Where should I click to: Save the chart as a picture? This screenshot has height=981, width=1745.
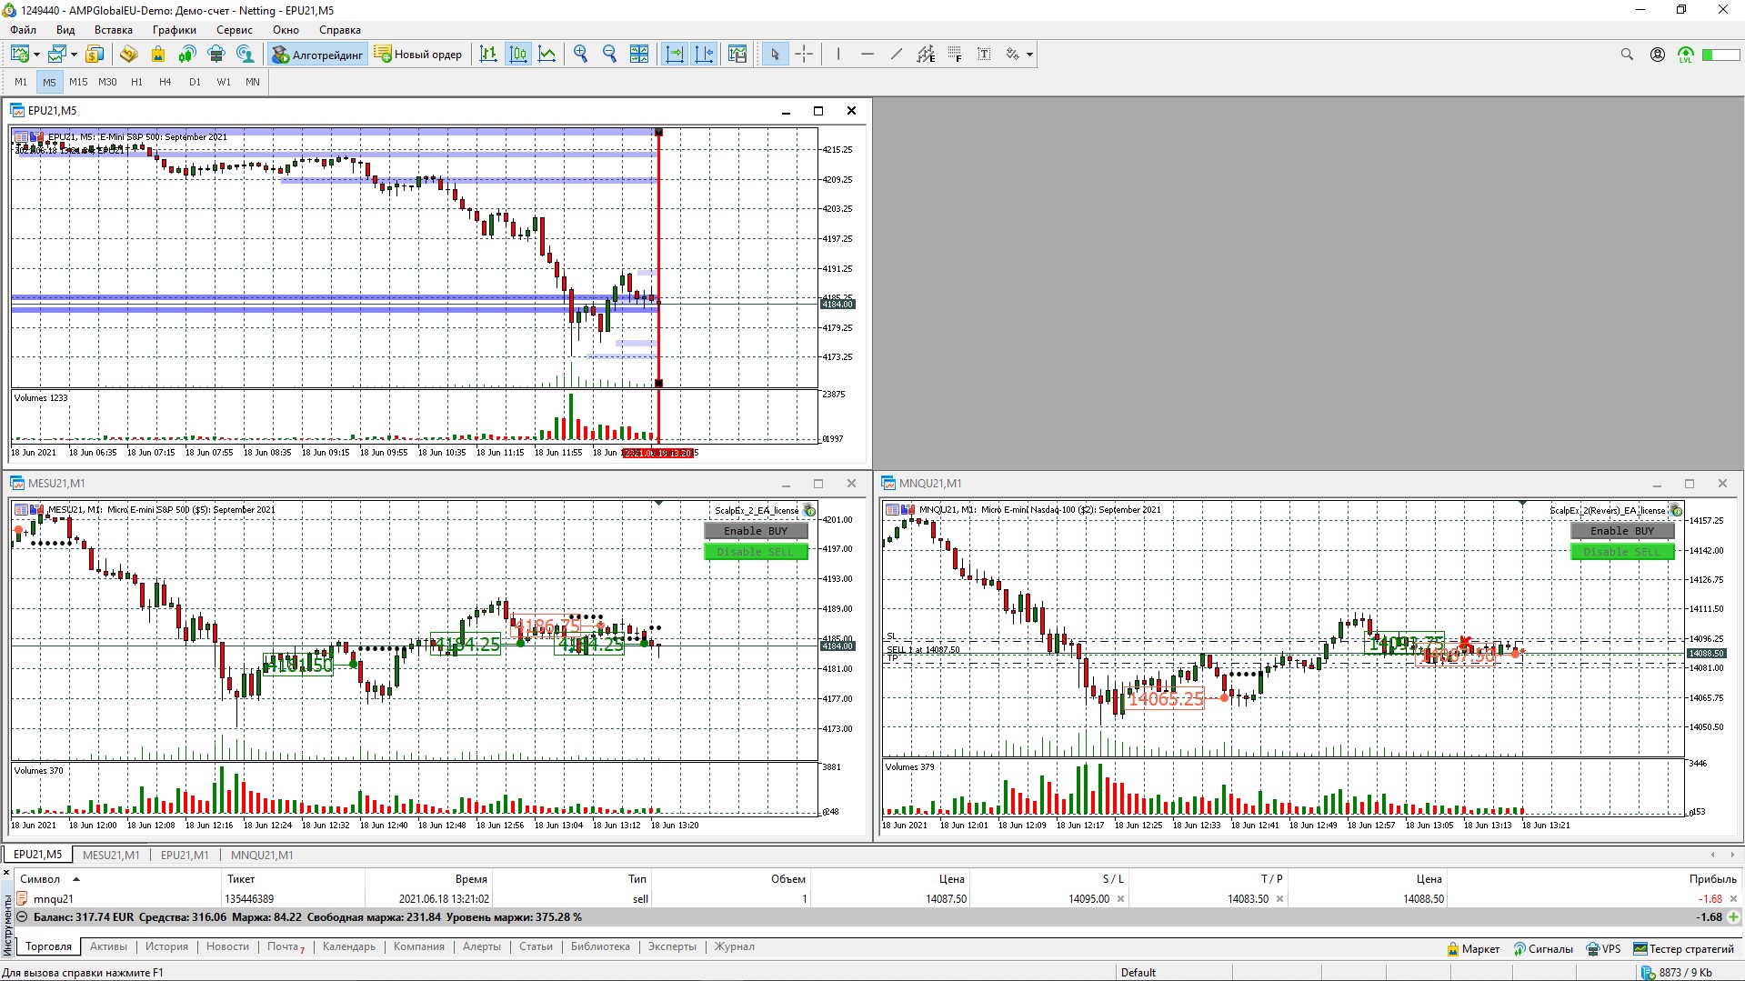pyautogui.click(x=737, y=55)
